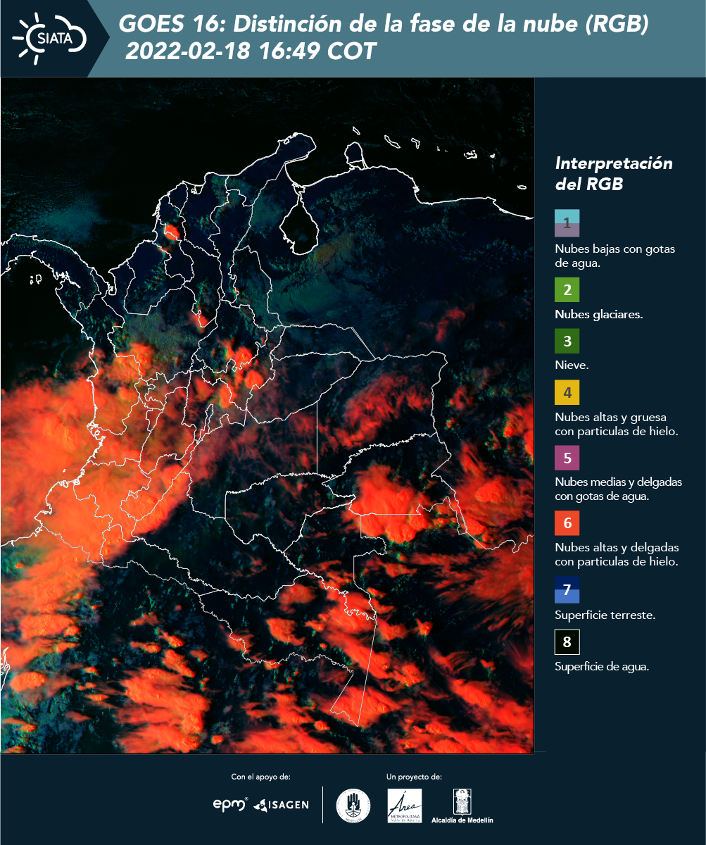Click the EPM logo
Viewport: 706px width, 845px height.
tap(231, 803)
